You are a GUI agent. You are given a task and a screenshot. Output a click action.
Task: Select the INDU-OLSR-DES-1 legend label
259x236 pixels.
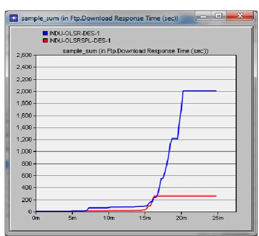(75, 33)
